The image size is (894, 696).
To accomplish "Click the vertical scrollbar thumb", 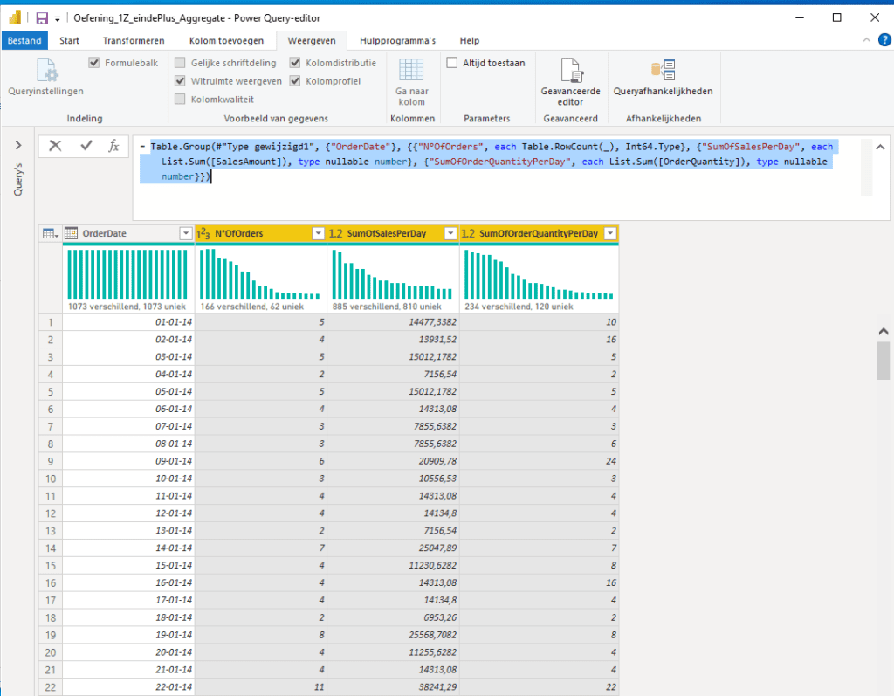I will pos(884,361).
